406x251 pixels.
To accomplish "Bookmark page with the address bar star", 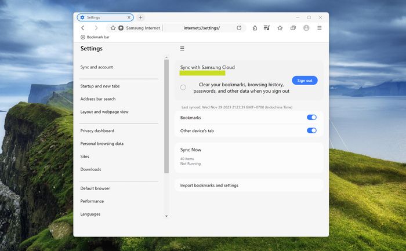I will pos(113,28).
